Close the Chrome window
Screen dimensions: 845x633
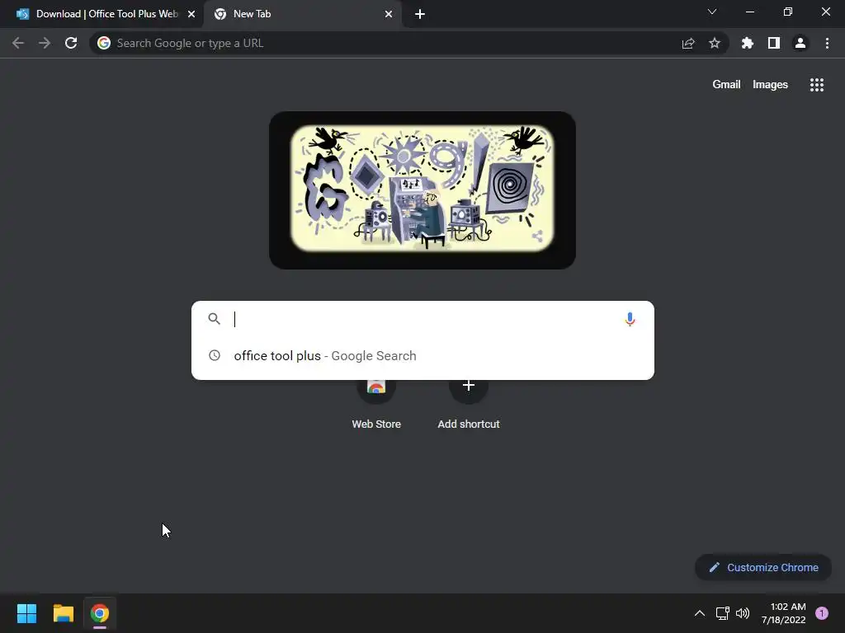click(x=825, y=12)
